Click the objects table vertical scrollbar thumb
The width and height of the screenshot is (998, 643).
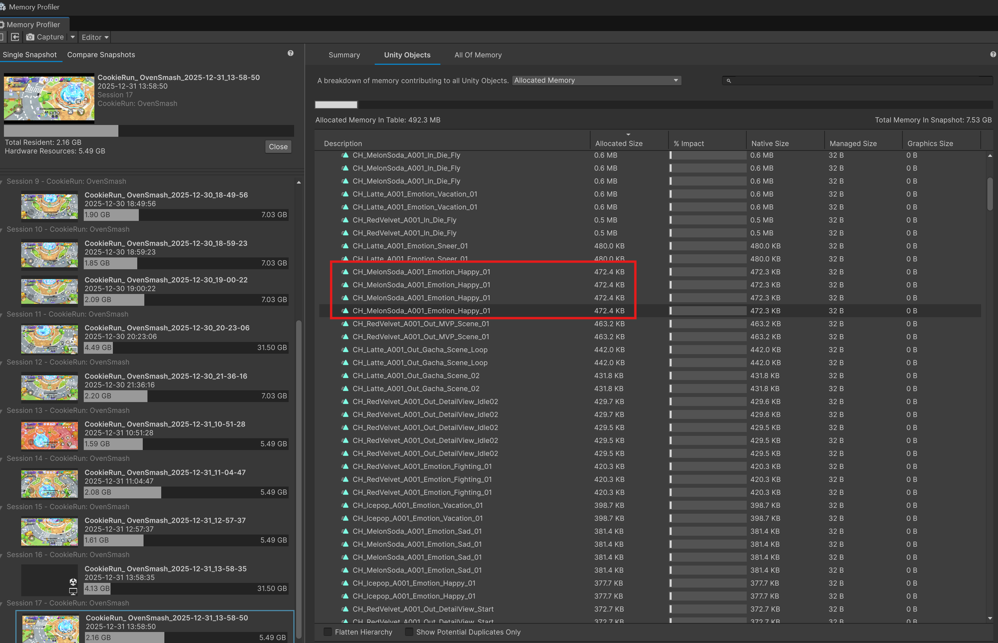click(x=990, y=194)
